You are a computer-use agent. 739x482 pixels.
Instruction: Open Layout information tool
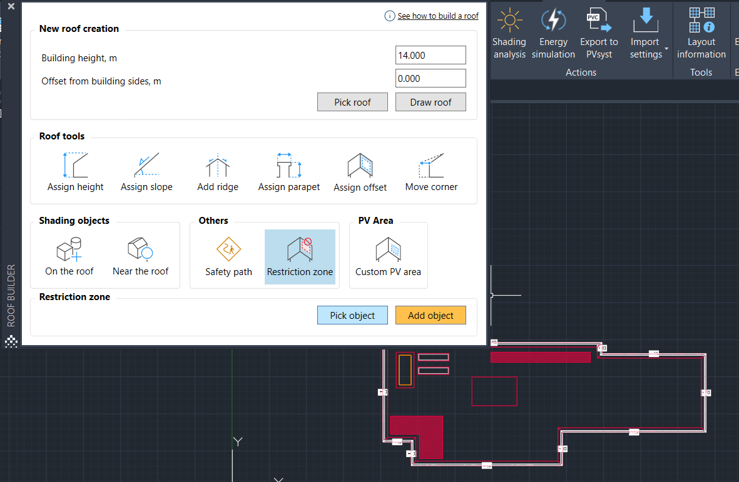coord(701,34)
